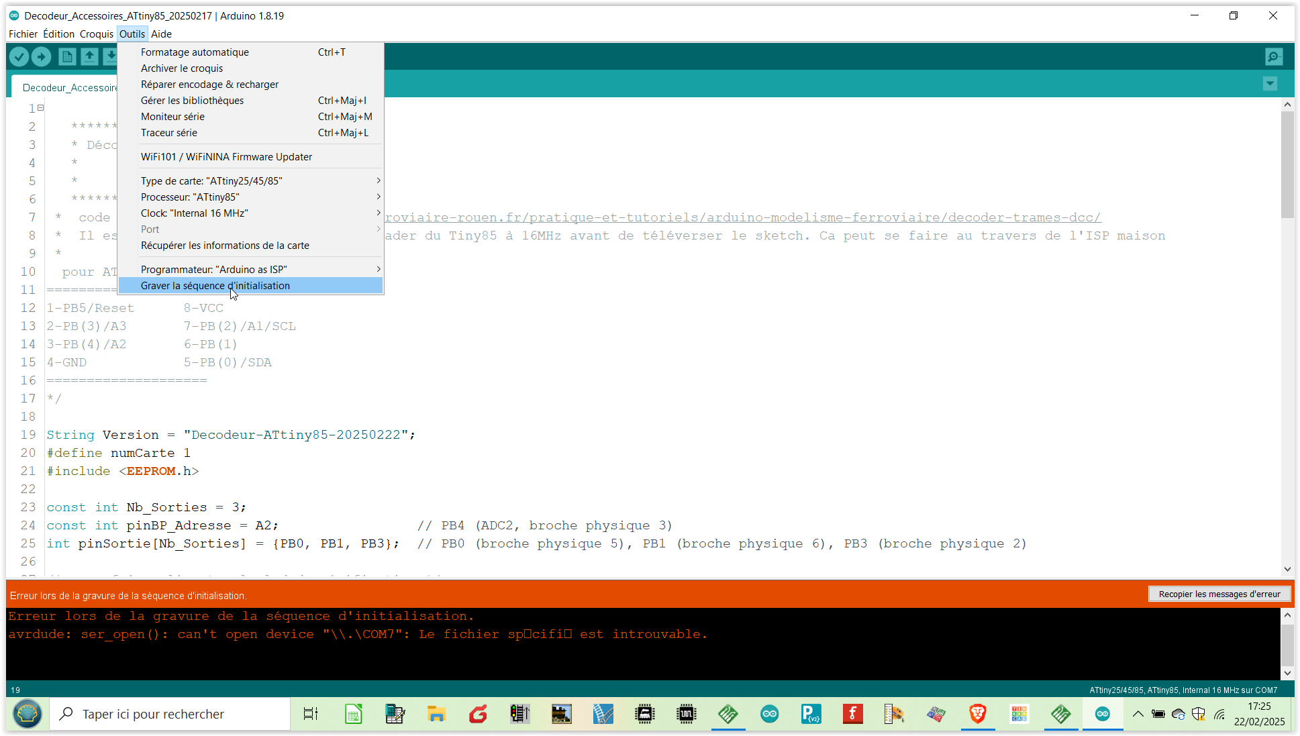Expand Clock Internal 16 MHz submenu
The height and width of the screenshot is (736, 1300).
250,213
